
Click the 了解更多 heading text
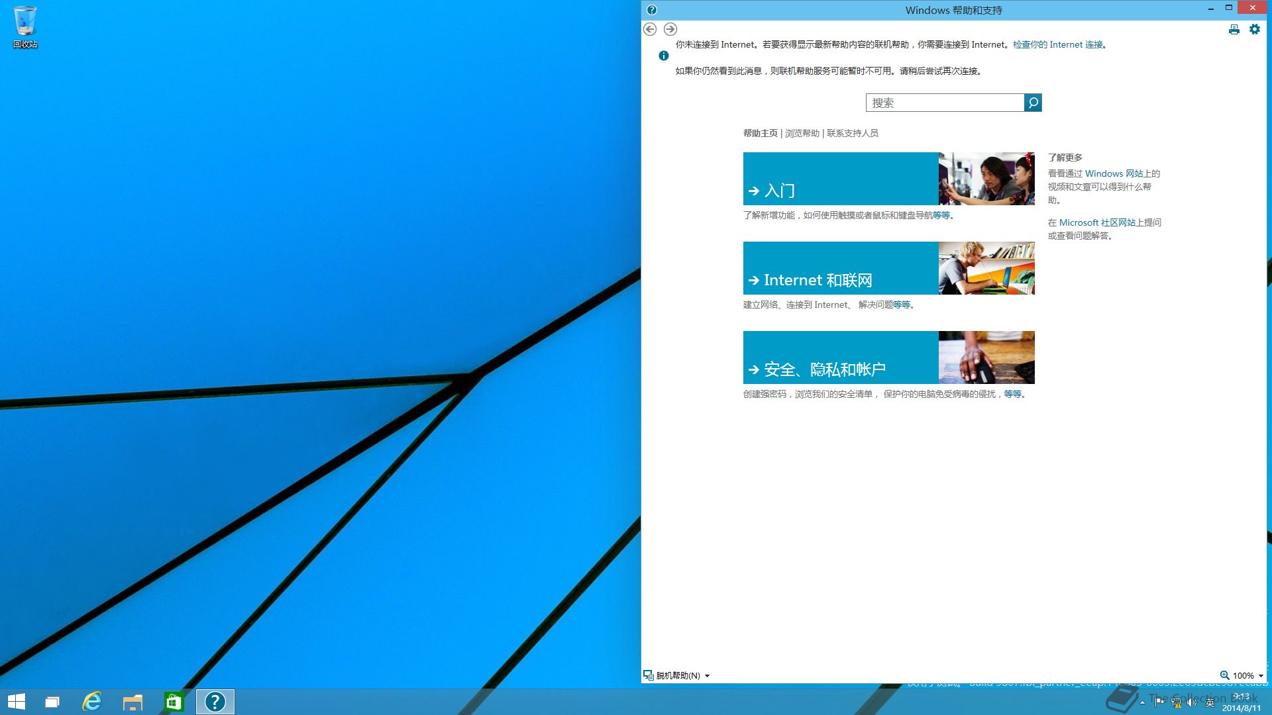pos(1065,158)
